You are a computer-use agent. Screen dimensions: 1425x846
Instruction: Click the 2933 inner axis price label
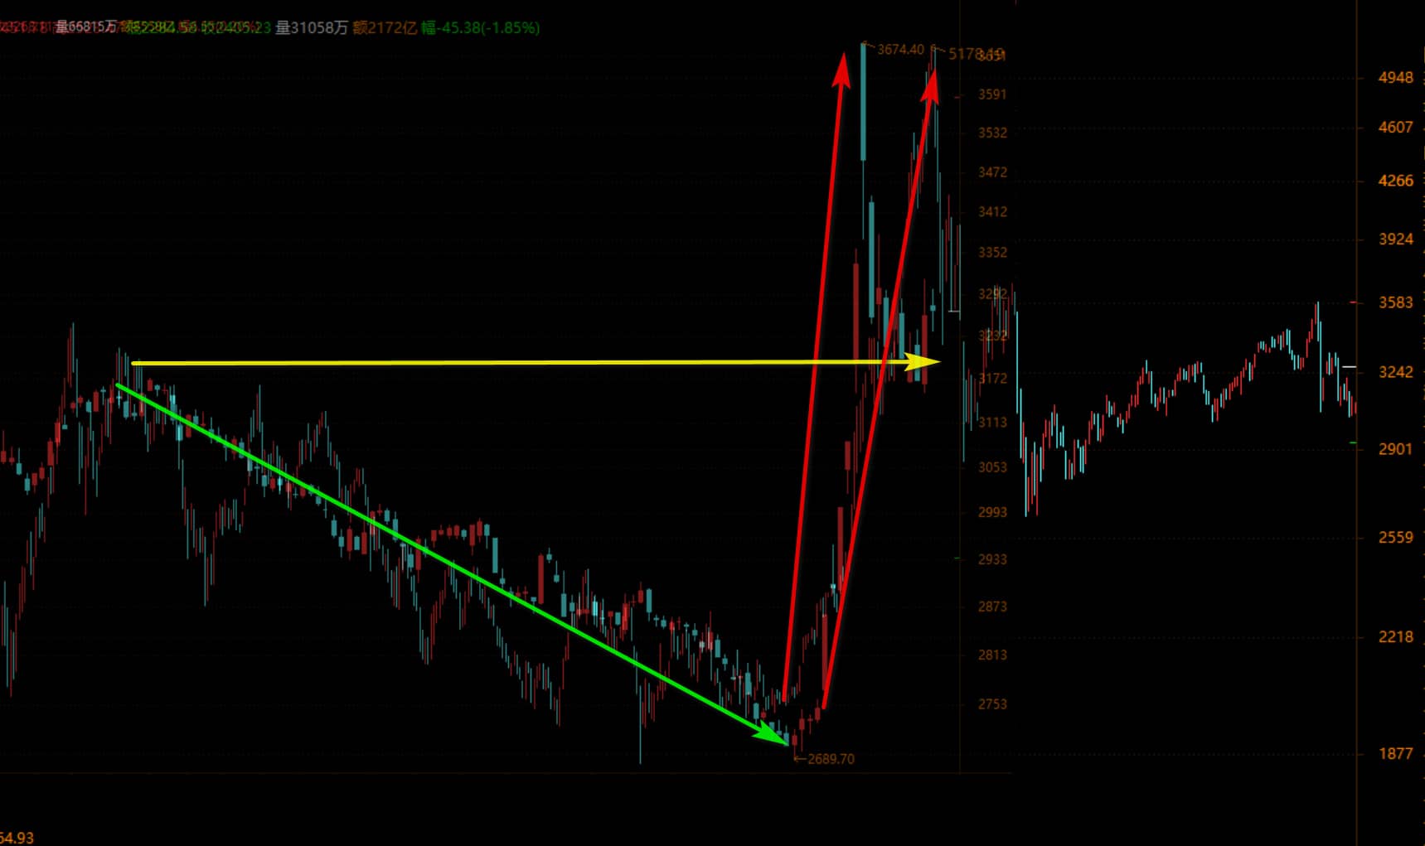tap(992, 559)
